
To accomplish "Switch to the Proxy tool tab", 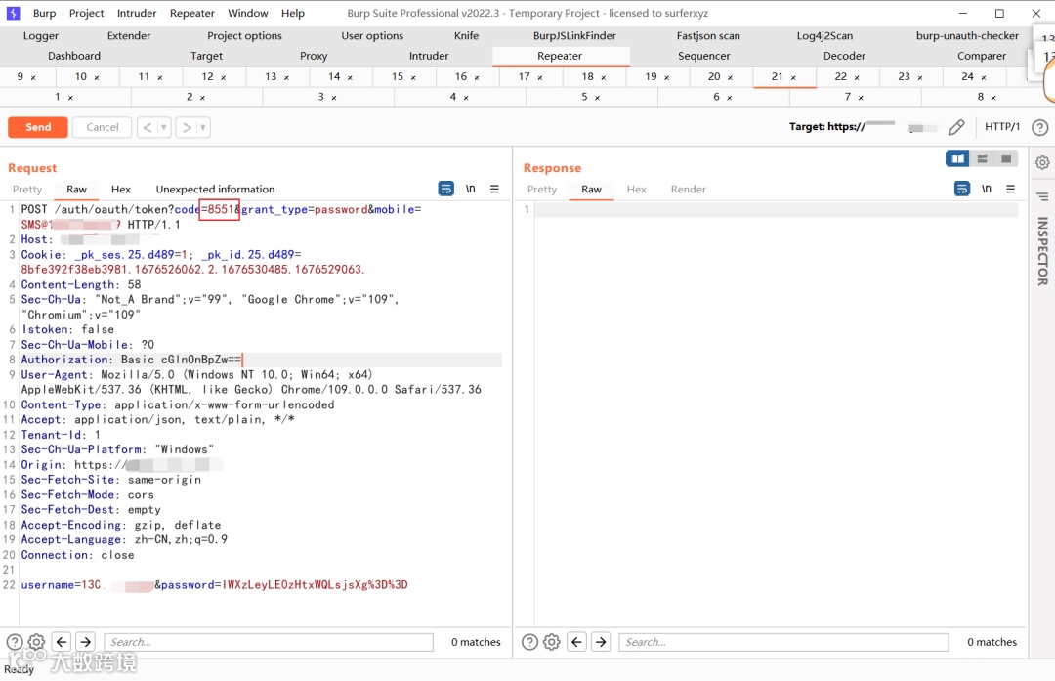I will 314,56.
